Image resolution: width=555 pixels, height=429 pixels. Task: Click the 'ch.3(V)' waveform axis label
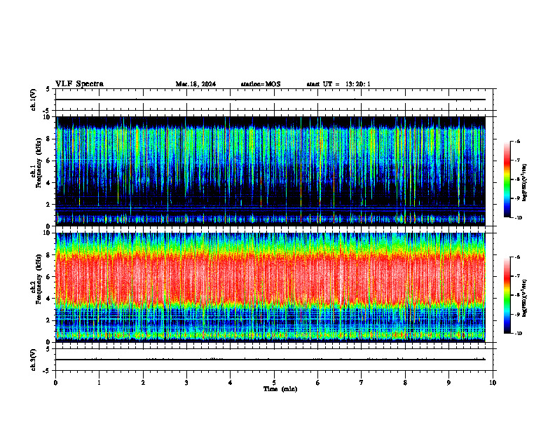34,360
